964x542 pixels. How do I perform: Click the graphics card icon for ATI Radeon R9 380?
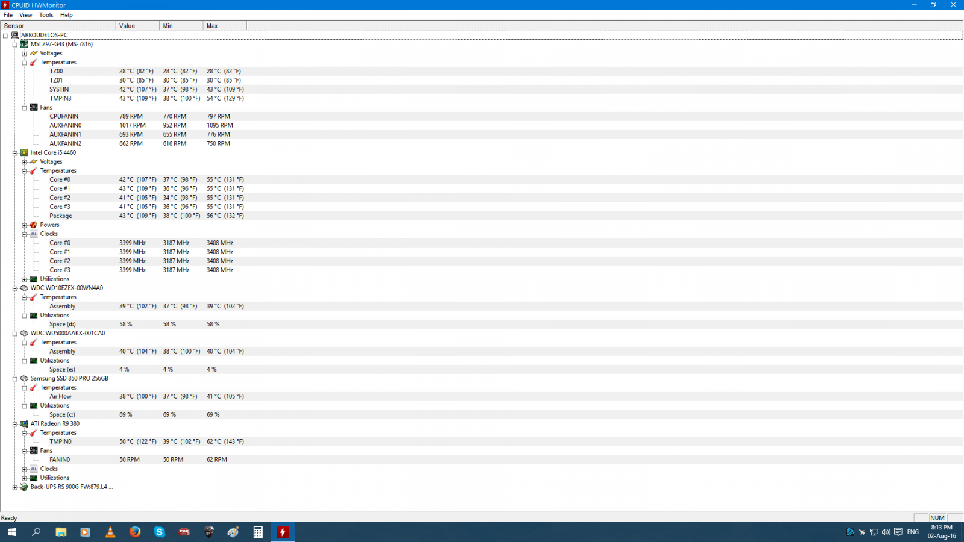coord(24,423)
